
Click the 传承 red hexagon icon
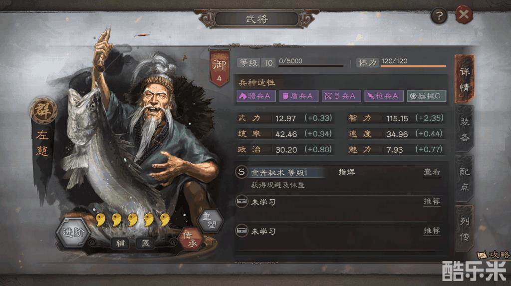pos(190,239)
